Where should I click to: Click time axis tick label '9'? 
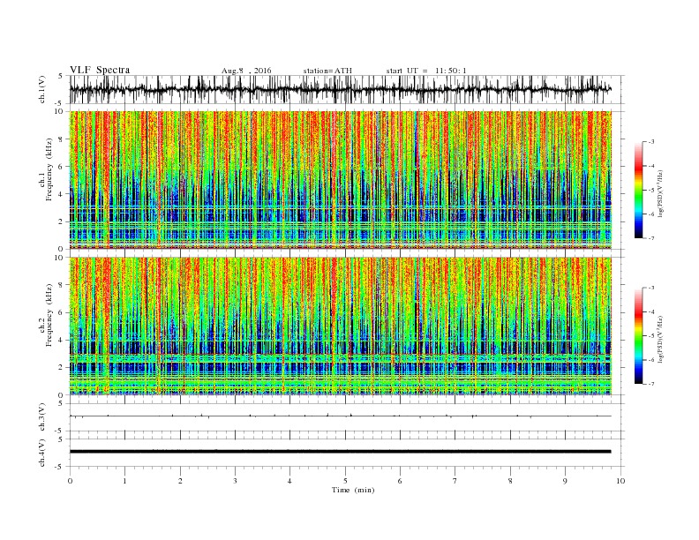pos(565,481)
